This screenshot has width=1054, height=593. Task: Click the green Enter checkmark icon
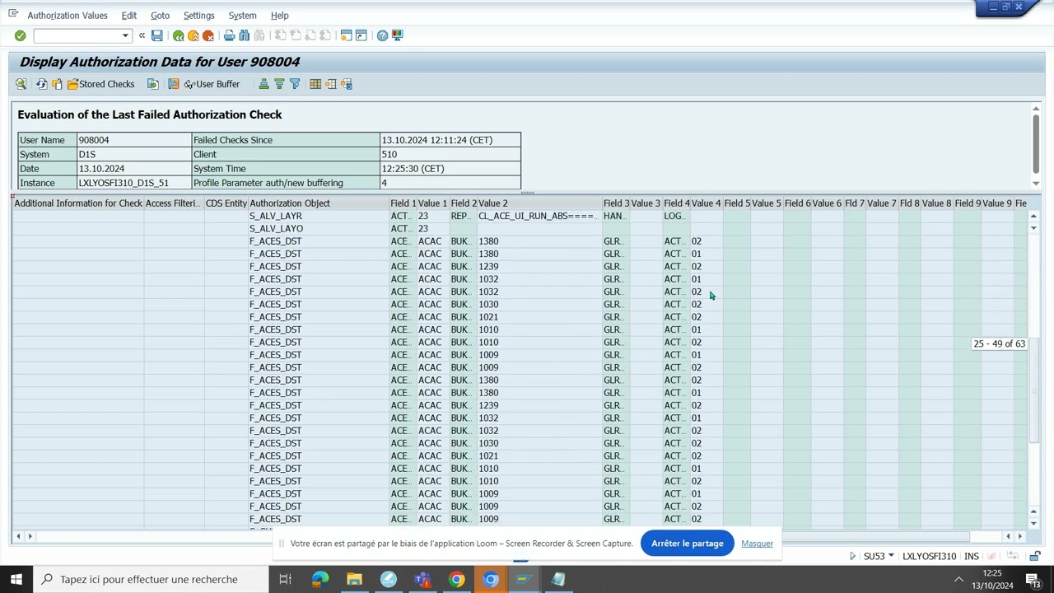20,35
